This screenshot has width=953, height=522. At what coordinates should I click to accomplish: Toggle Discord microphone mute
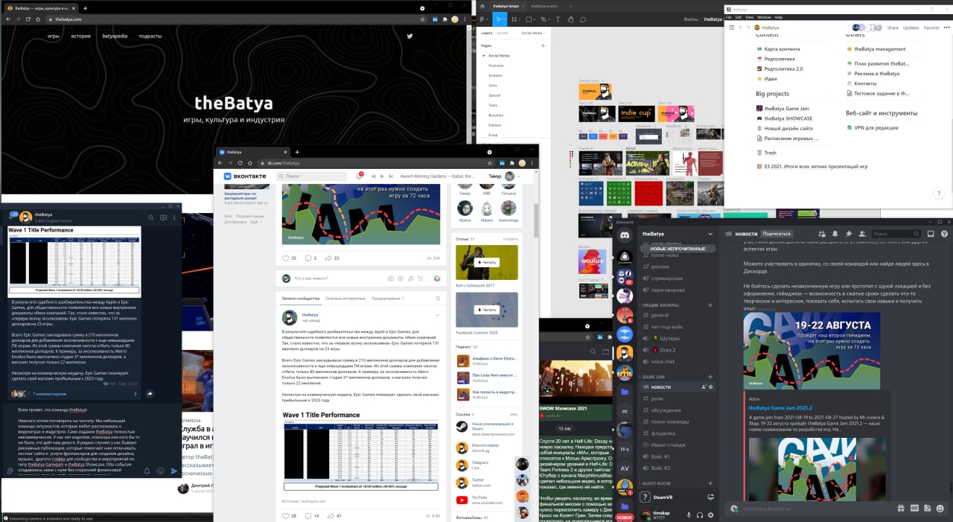pos(687,515)
